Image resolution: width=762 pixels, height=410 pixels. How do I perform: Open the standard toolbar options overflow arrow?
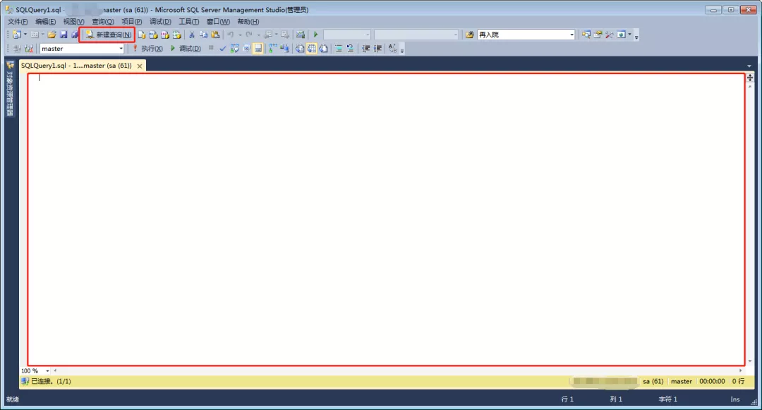point(636,36)
